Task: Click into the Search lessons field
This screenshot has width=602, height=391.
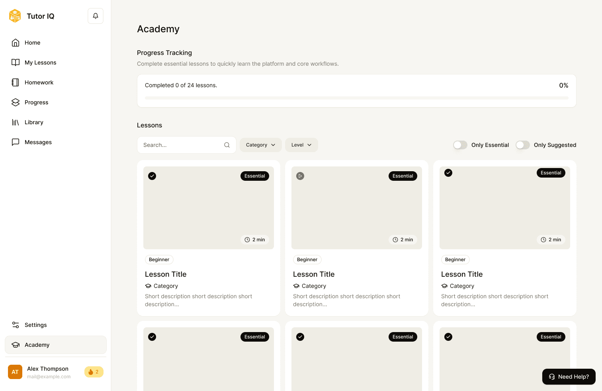Action: click(187, 145)
